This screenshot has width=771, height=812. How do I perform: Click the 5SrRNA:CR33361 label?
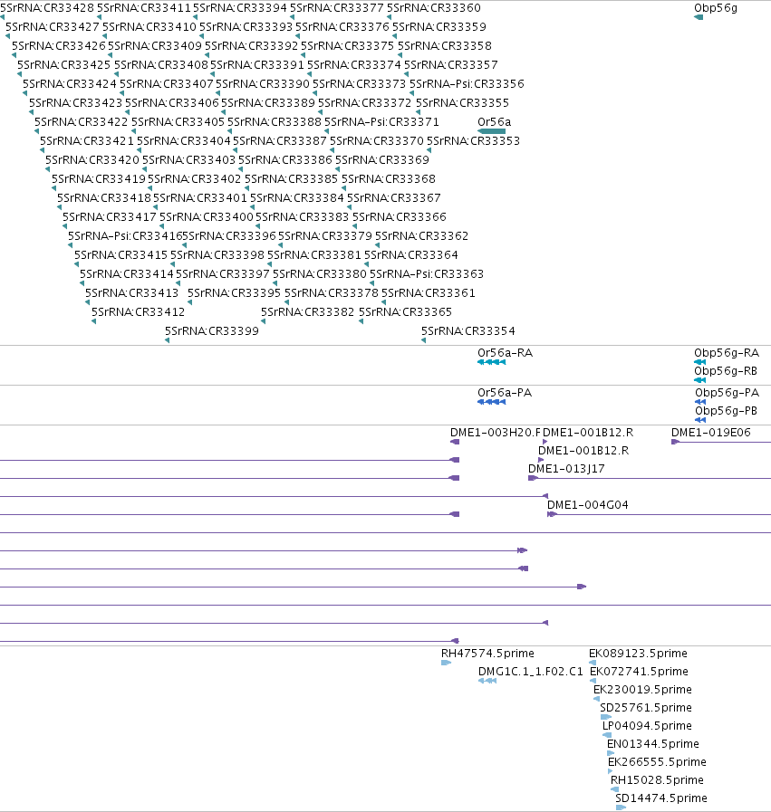pyautogui.click(x=429, y=293)
